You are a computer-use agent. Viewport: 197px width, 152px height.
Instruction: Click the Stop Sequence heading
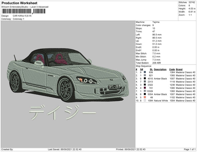(x=144, y=66)
